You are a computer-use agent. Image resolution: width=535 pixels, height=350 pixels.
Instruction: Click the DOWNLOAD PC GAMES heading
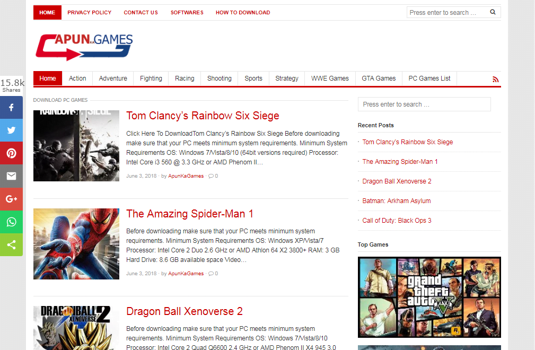[x=60, y=100]
